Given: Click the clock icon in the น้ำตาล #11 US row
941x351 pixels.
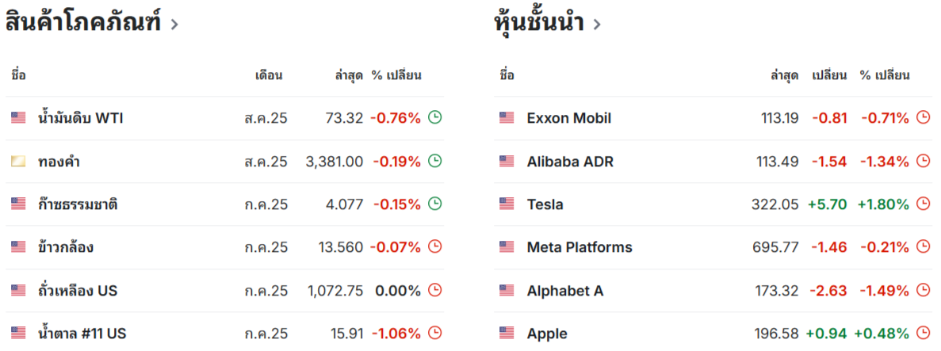Looking at the screenshot, I should click(434, 333).
